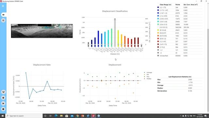Image resolution: width=209 pixels, height=118 pixels.
Task: Click the [-1.47,-1.2] class color swatch
Action: coord(158,13)
